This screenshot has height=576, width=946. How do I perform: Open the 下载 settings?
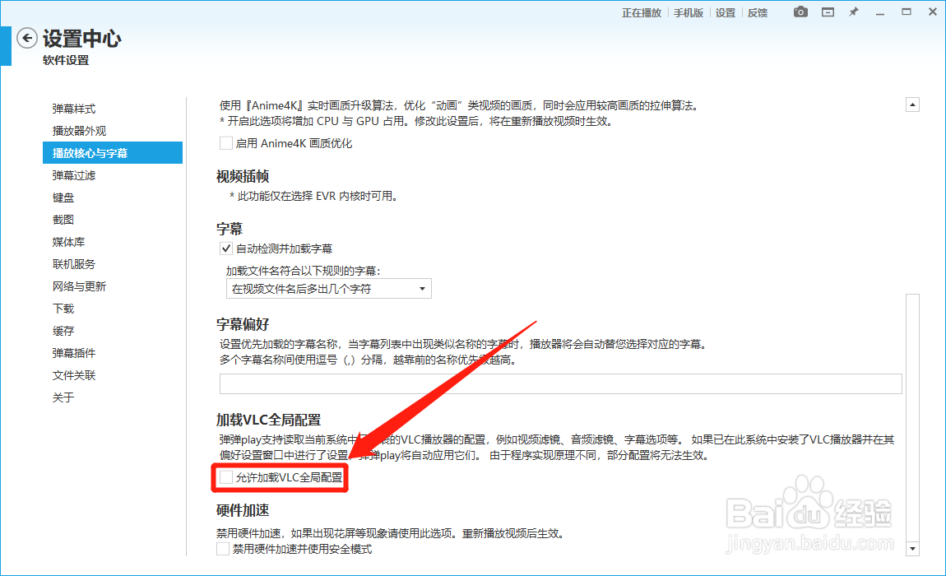click(x=112, y=309)
